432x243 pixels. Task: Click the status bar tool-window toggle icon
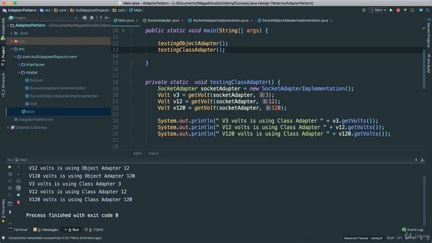[x=3, y=238]
